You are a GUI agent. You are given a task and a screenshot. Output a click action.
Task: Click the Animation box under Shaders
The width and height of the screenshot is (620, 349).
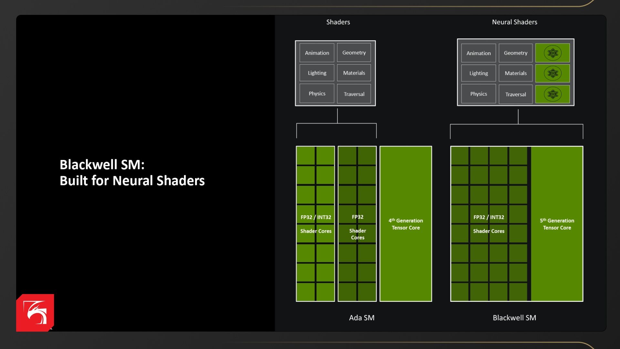(317, 53)
